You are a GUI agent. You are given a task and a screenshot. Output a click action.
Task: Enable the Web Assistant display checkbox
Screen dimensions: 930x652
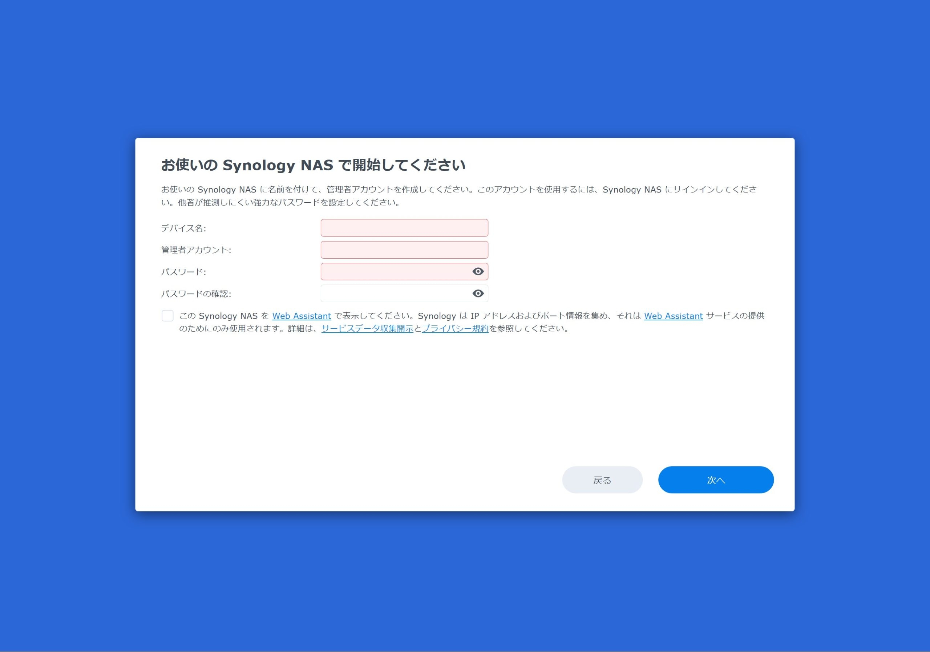click(x=167, y=316)
